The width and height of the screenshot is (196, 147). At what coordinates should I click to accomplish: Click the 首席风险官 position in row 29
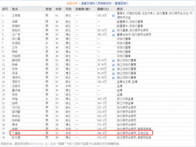(144, 137)
